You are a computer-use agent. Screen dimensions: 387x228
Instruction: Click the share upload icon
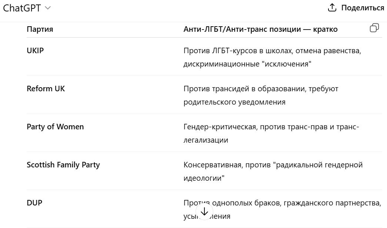coord(332,8)
